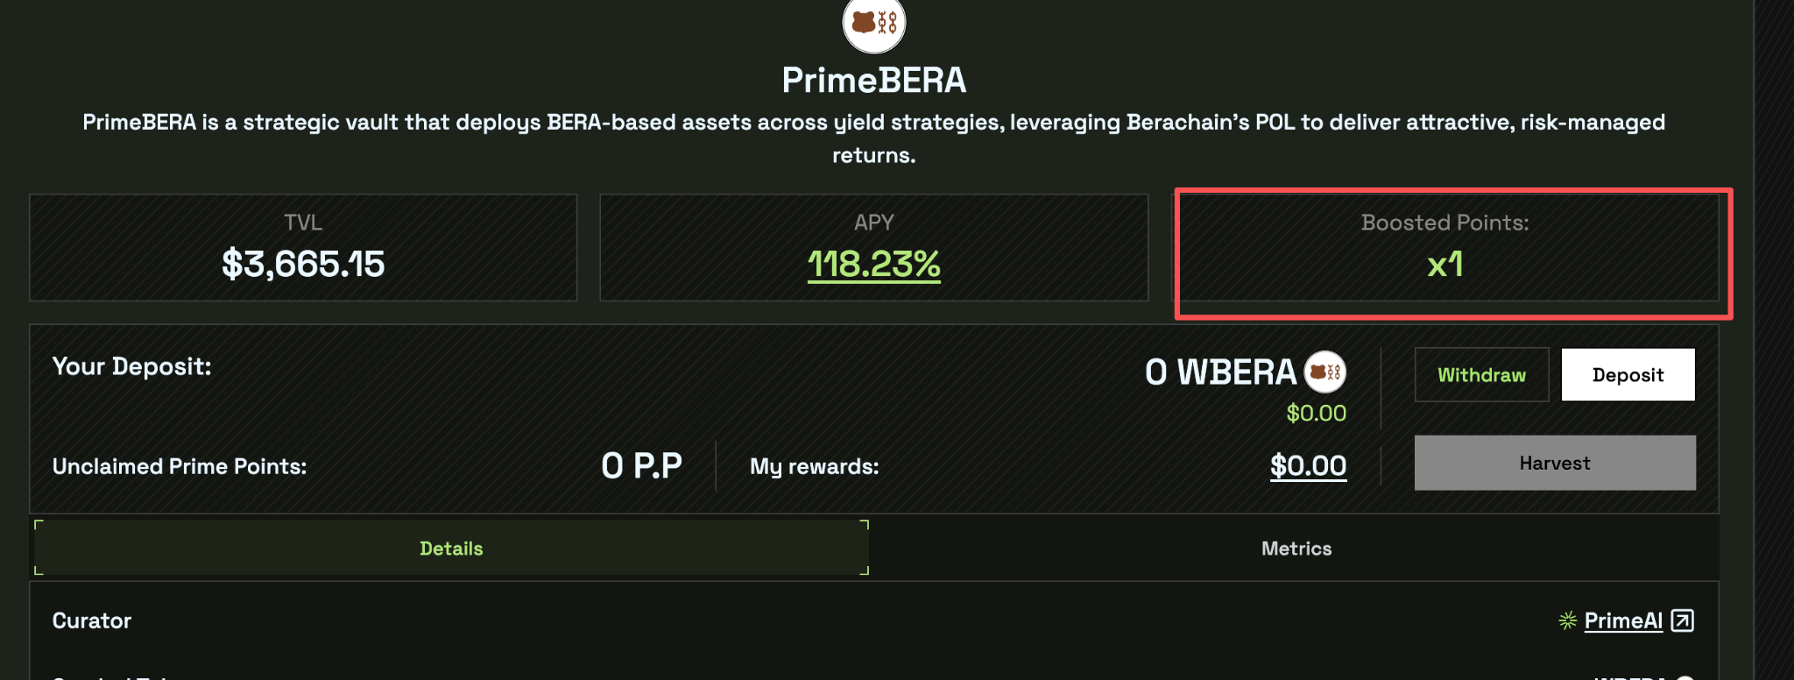The width and height of the screenshot is (1794, 680).
Task: Open the 118.23% APY link
Action: tap(873, 264)
